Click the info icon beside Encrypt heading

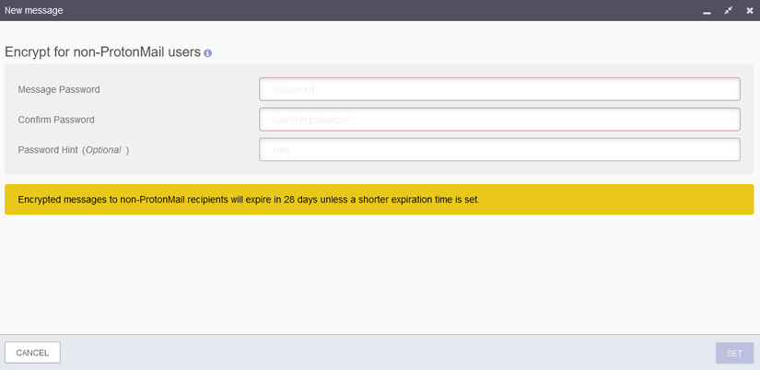click(207, 53)
